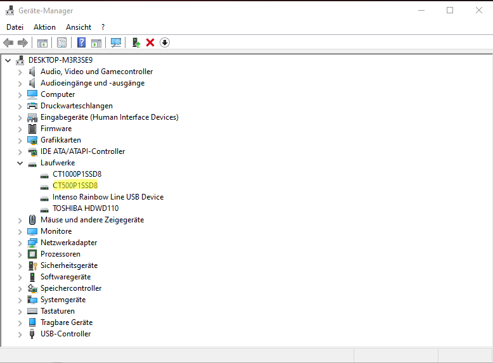Open Help via blue question mark icon
Viewport: 493px width, 363px height.
tap(82, 42)
